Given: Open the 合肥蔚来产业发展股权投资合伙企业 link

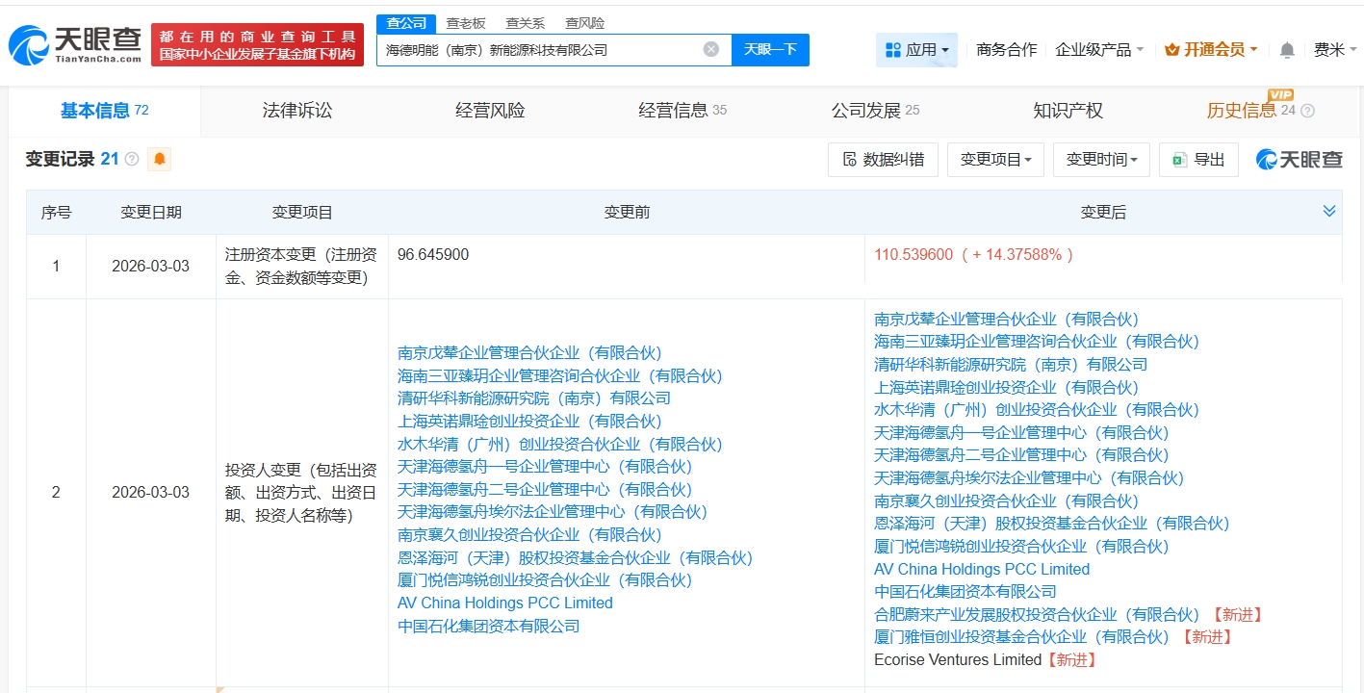Looking at the screenshot, I should point(1036,614).
